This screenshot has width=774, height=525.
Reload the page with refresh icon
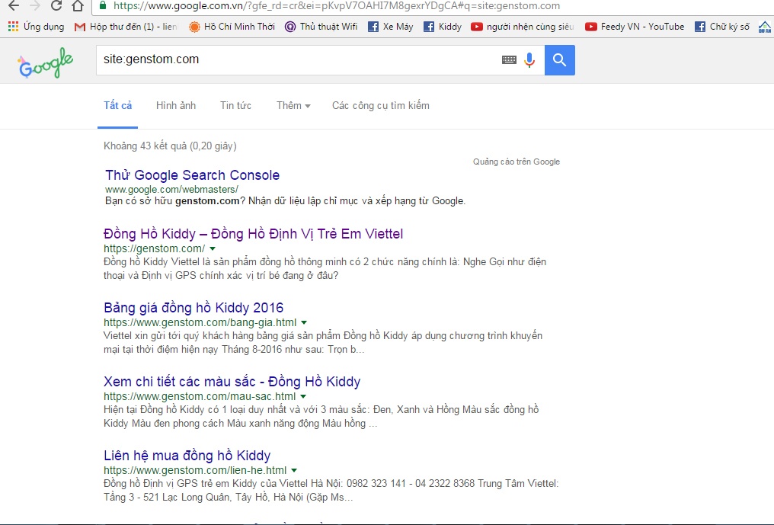56,5
